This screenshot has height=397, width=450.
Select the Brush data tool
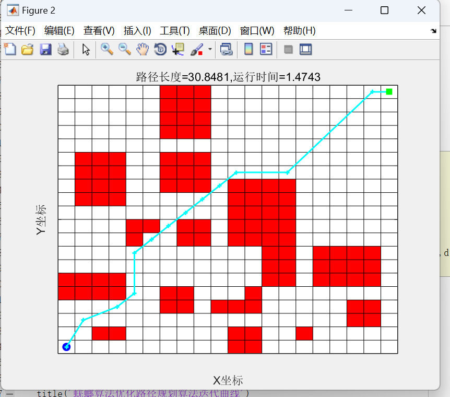pos(197,50)
